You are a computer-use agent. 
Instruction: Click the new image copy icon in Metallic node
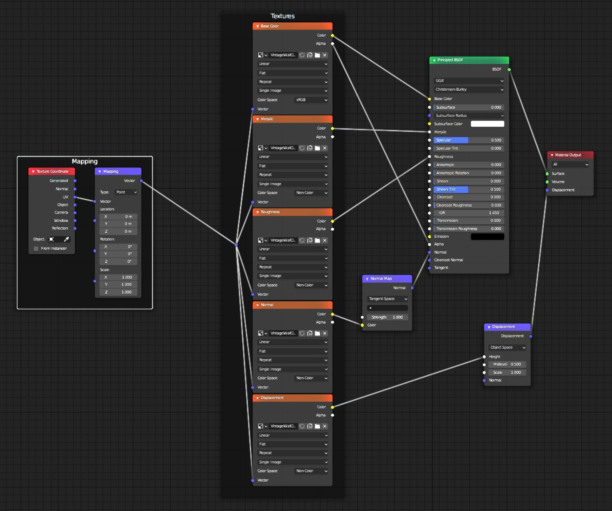(310, 148)
